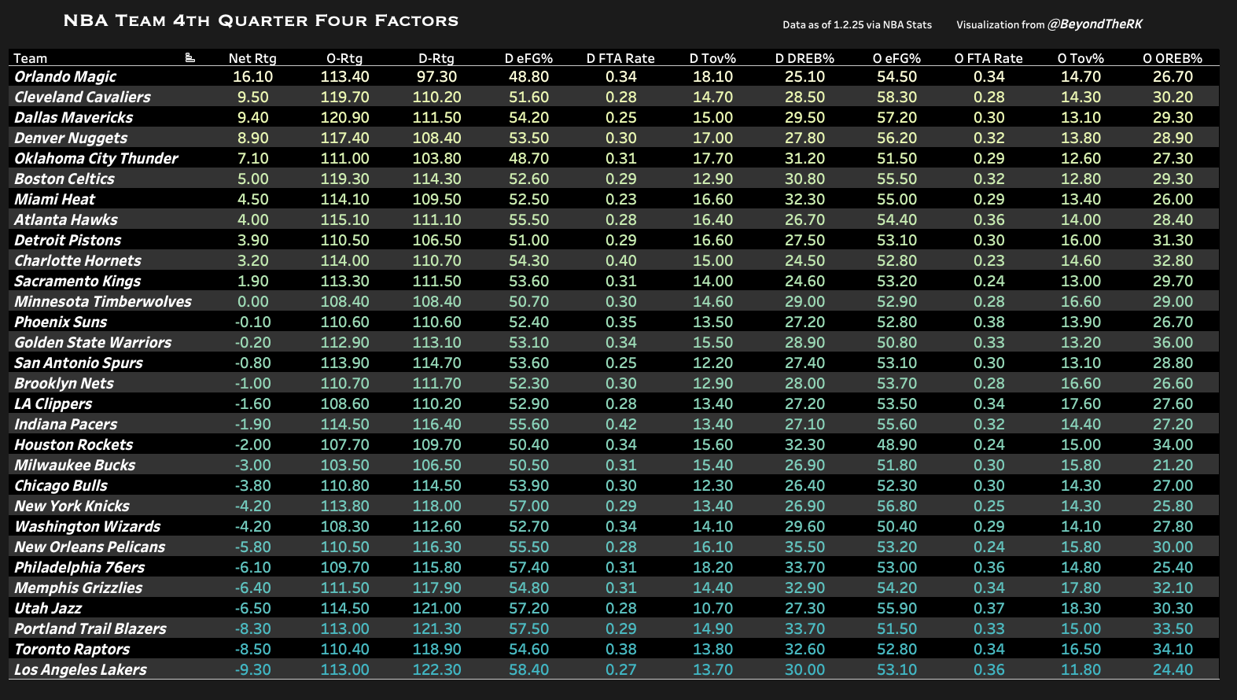The height and width of the screenshot is (700, 1237).
Task: Select the Cleveland Cavaliers row label
Action: [83, 97]
